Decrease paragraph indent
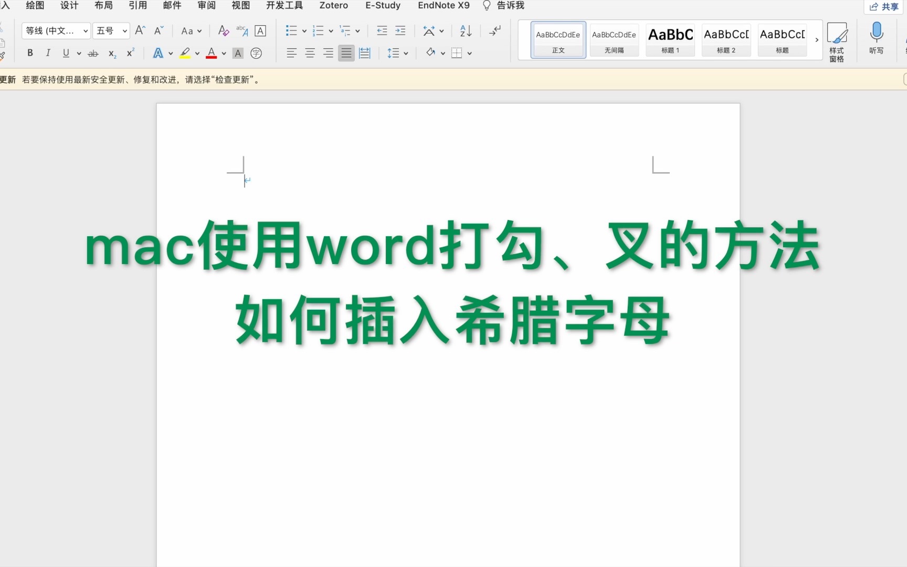 (x=382, y=30)
